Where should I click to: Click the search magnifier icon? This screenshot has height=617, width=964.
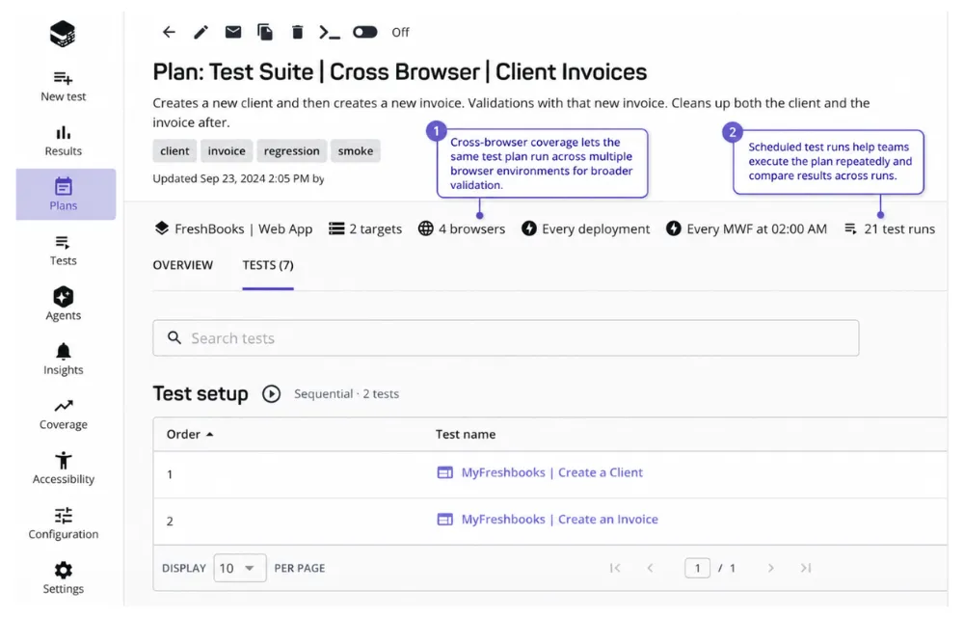click(x=174, y=338)
